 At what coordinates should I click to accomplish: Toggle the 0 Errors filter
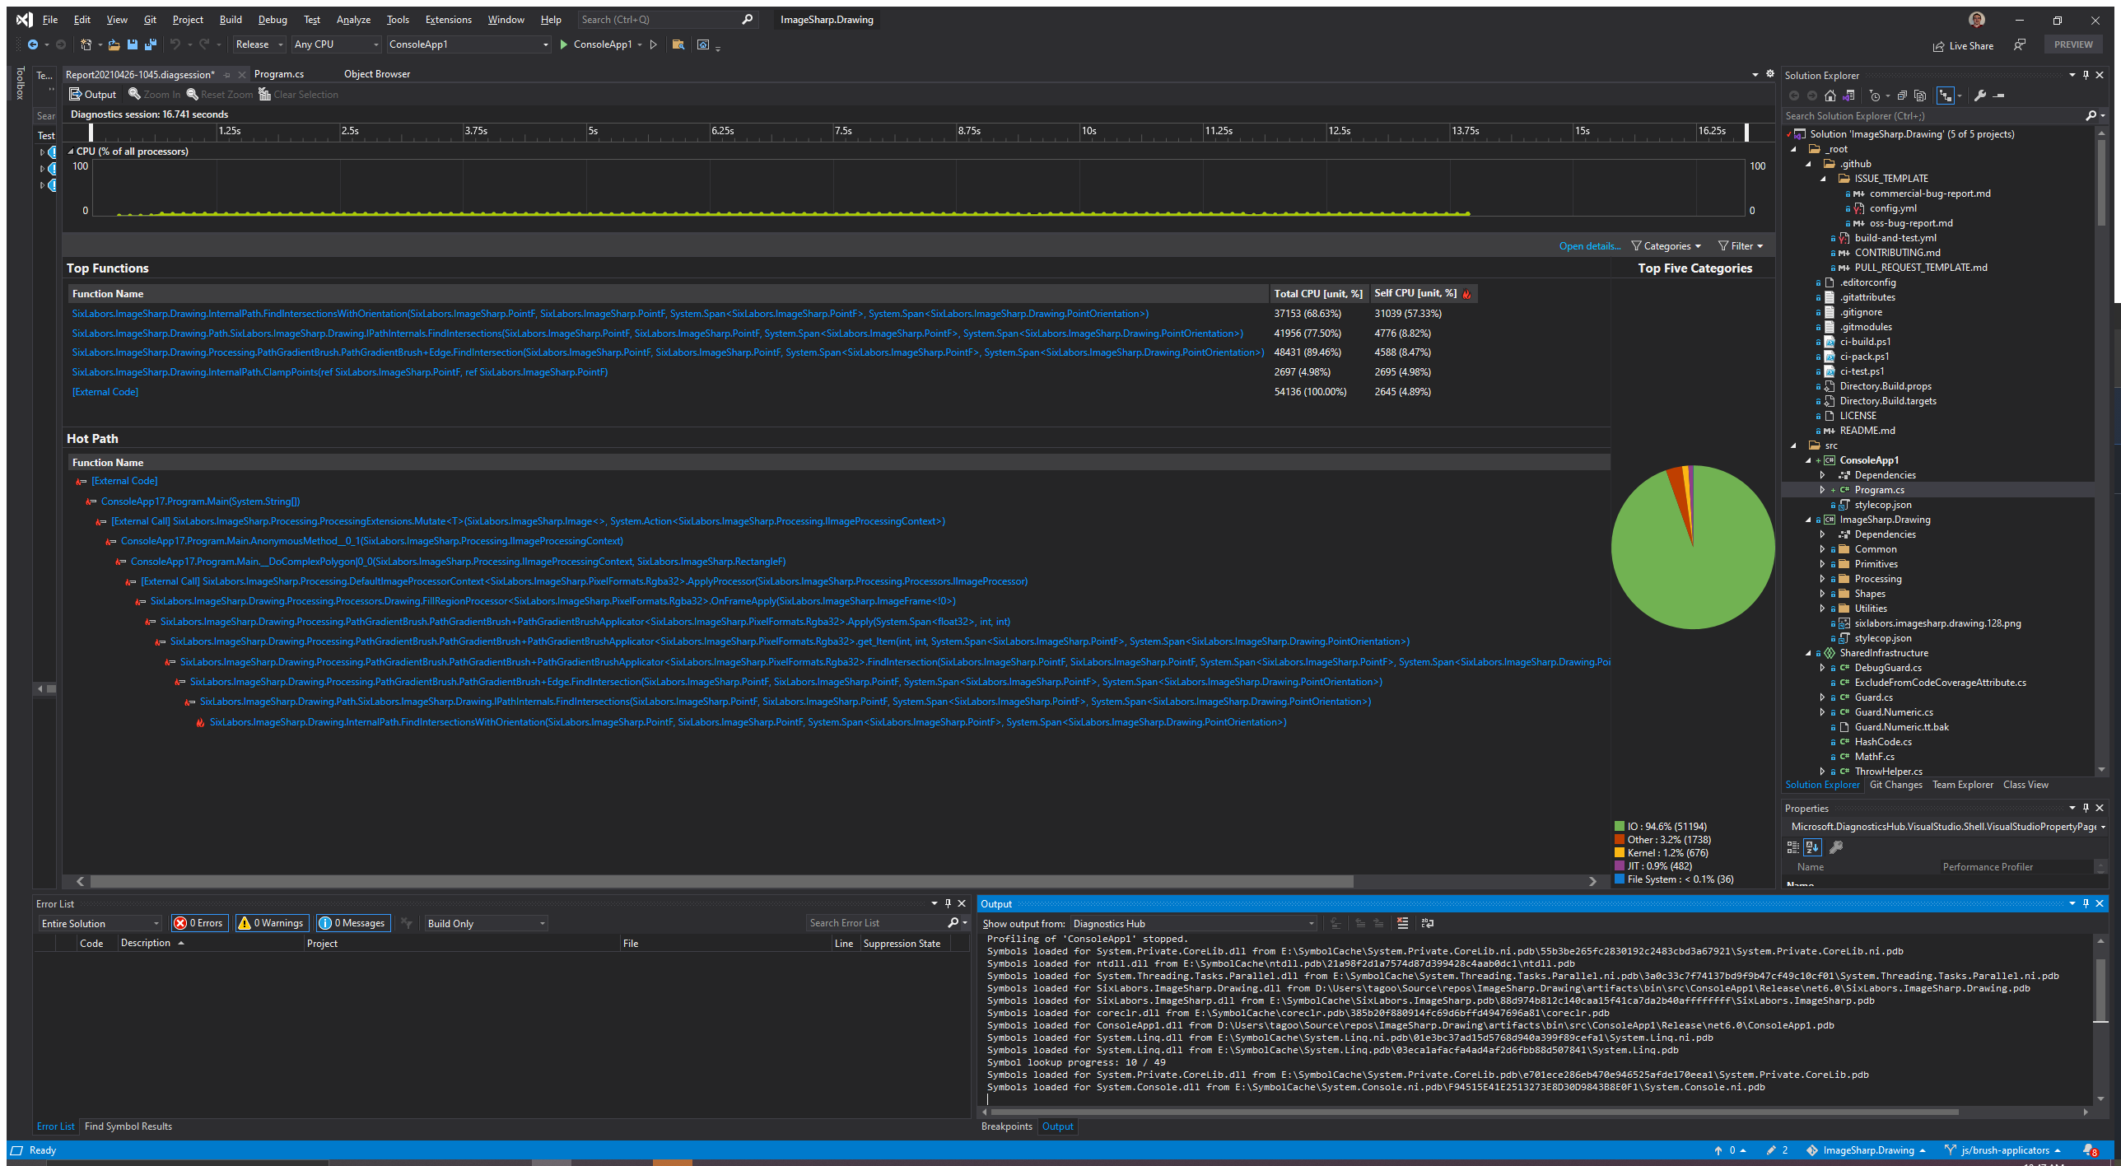point(198,923)
